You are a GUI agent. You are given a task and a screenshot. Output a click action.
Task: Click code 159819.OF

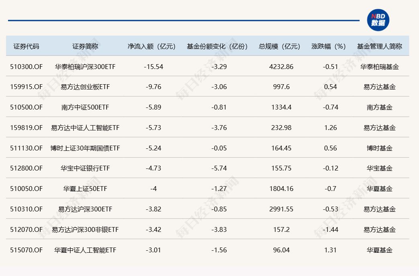pyautogui.click(x=26, y=128)
